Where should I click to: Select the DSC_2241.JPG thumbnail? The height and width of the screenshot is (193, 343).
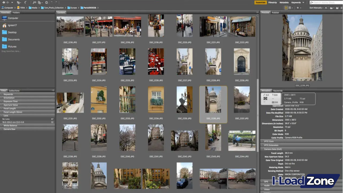(156, 139)
